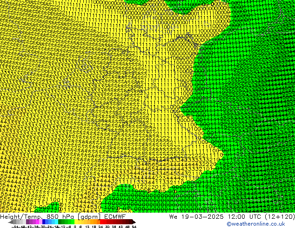The height and width of the screenshot is (228, 295).
Task: Click the 'Height/Temp. 850 hPa [gdpm] ECMWF' title
Action: click(63, 216)
